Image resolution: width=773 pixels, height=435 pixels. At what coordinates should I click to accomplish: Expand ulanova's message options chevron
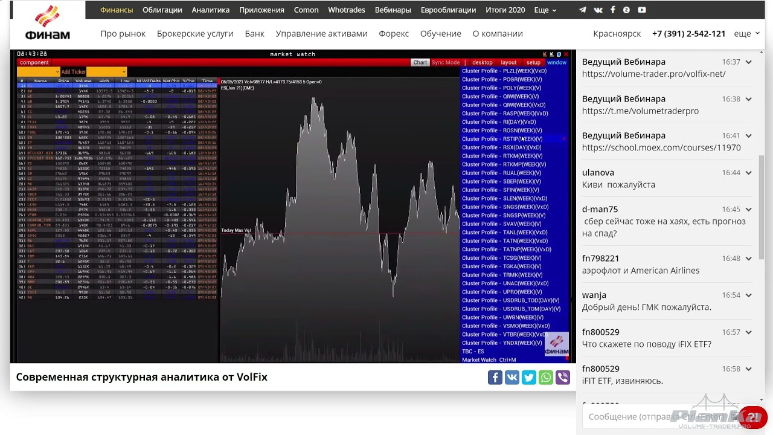(x=748, y=172)
